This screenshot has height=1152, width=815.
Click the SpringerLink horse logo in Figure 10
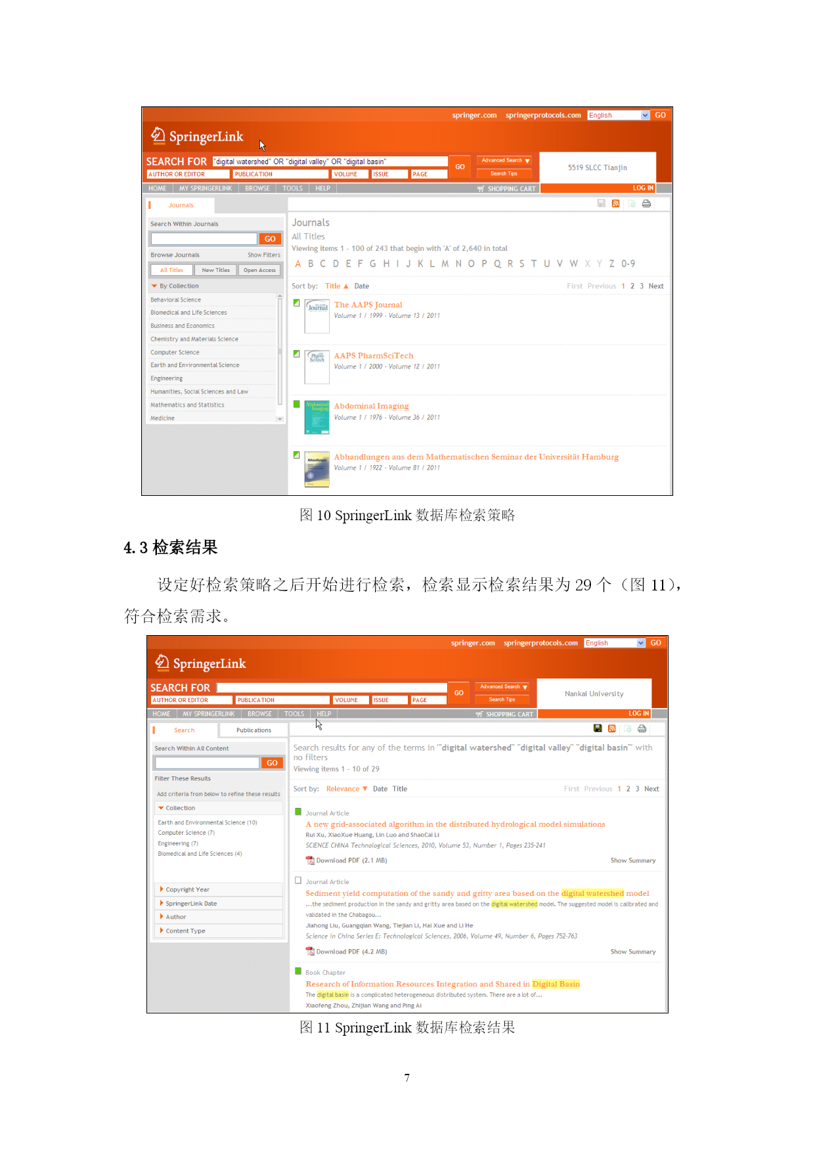tap(158, 135)
